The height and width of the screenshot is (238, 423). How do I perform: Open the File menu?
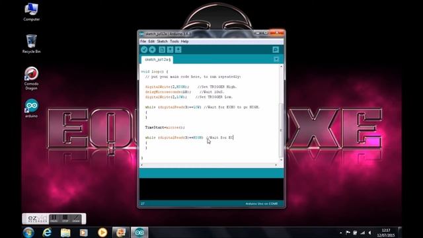coord(143,41)
